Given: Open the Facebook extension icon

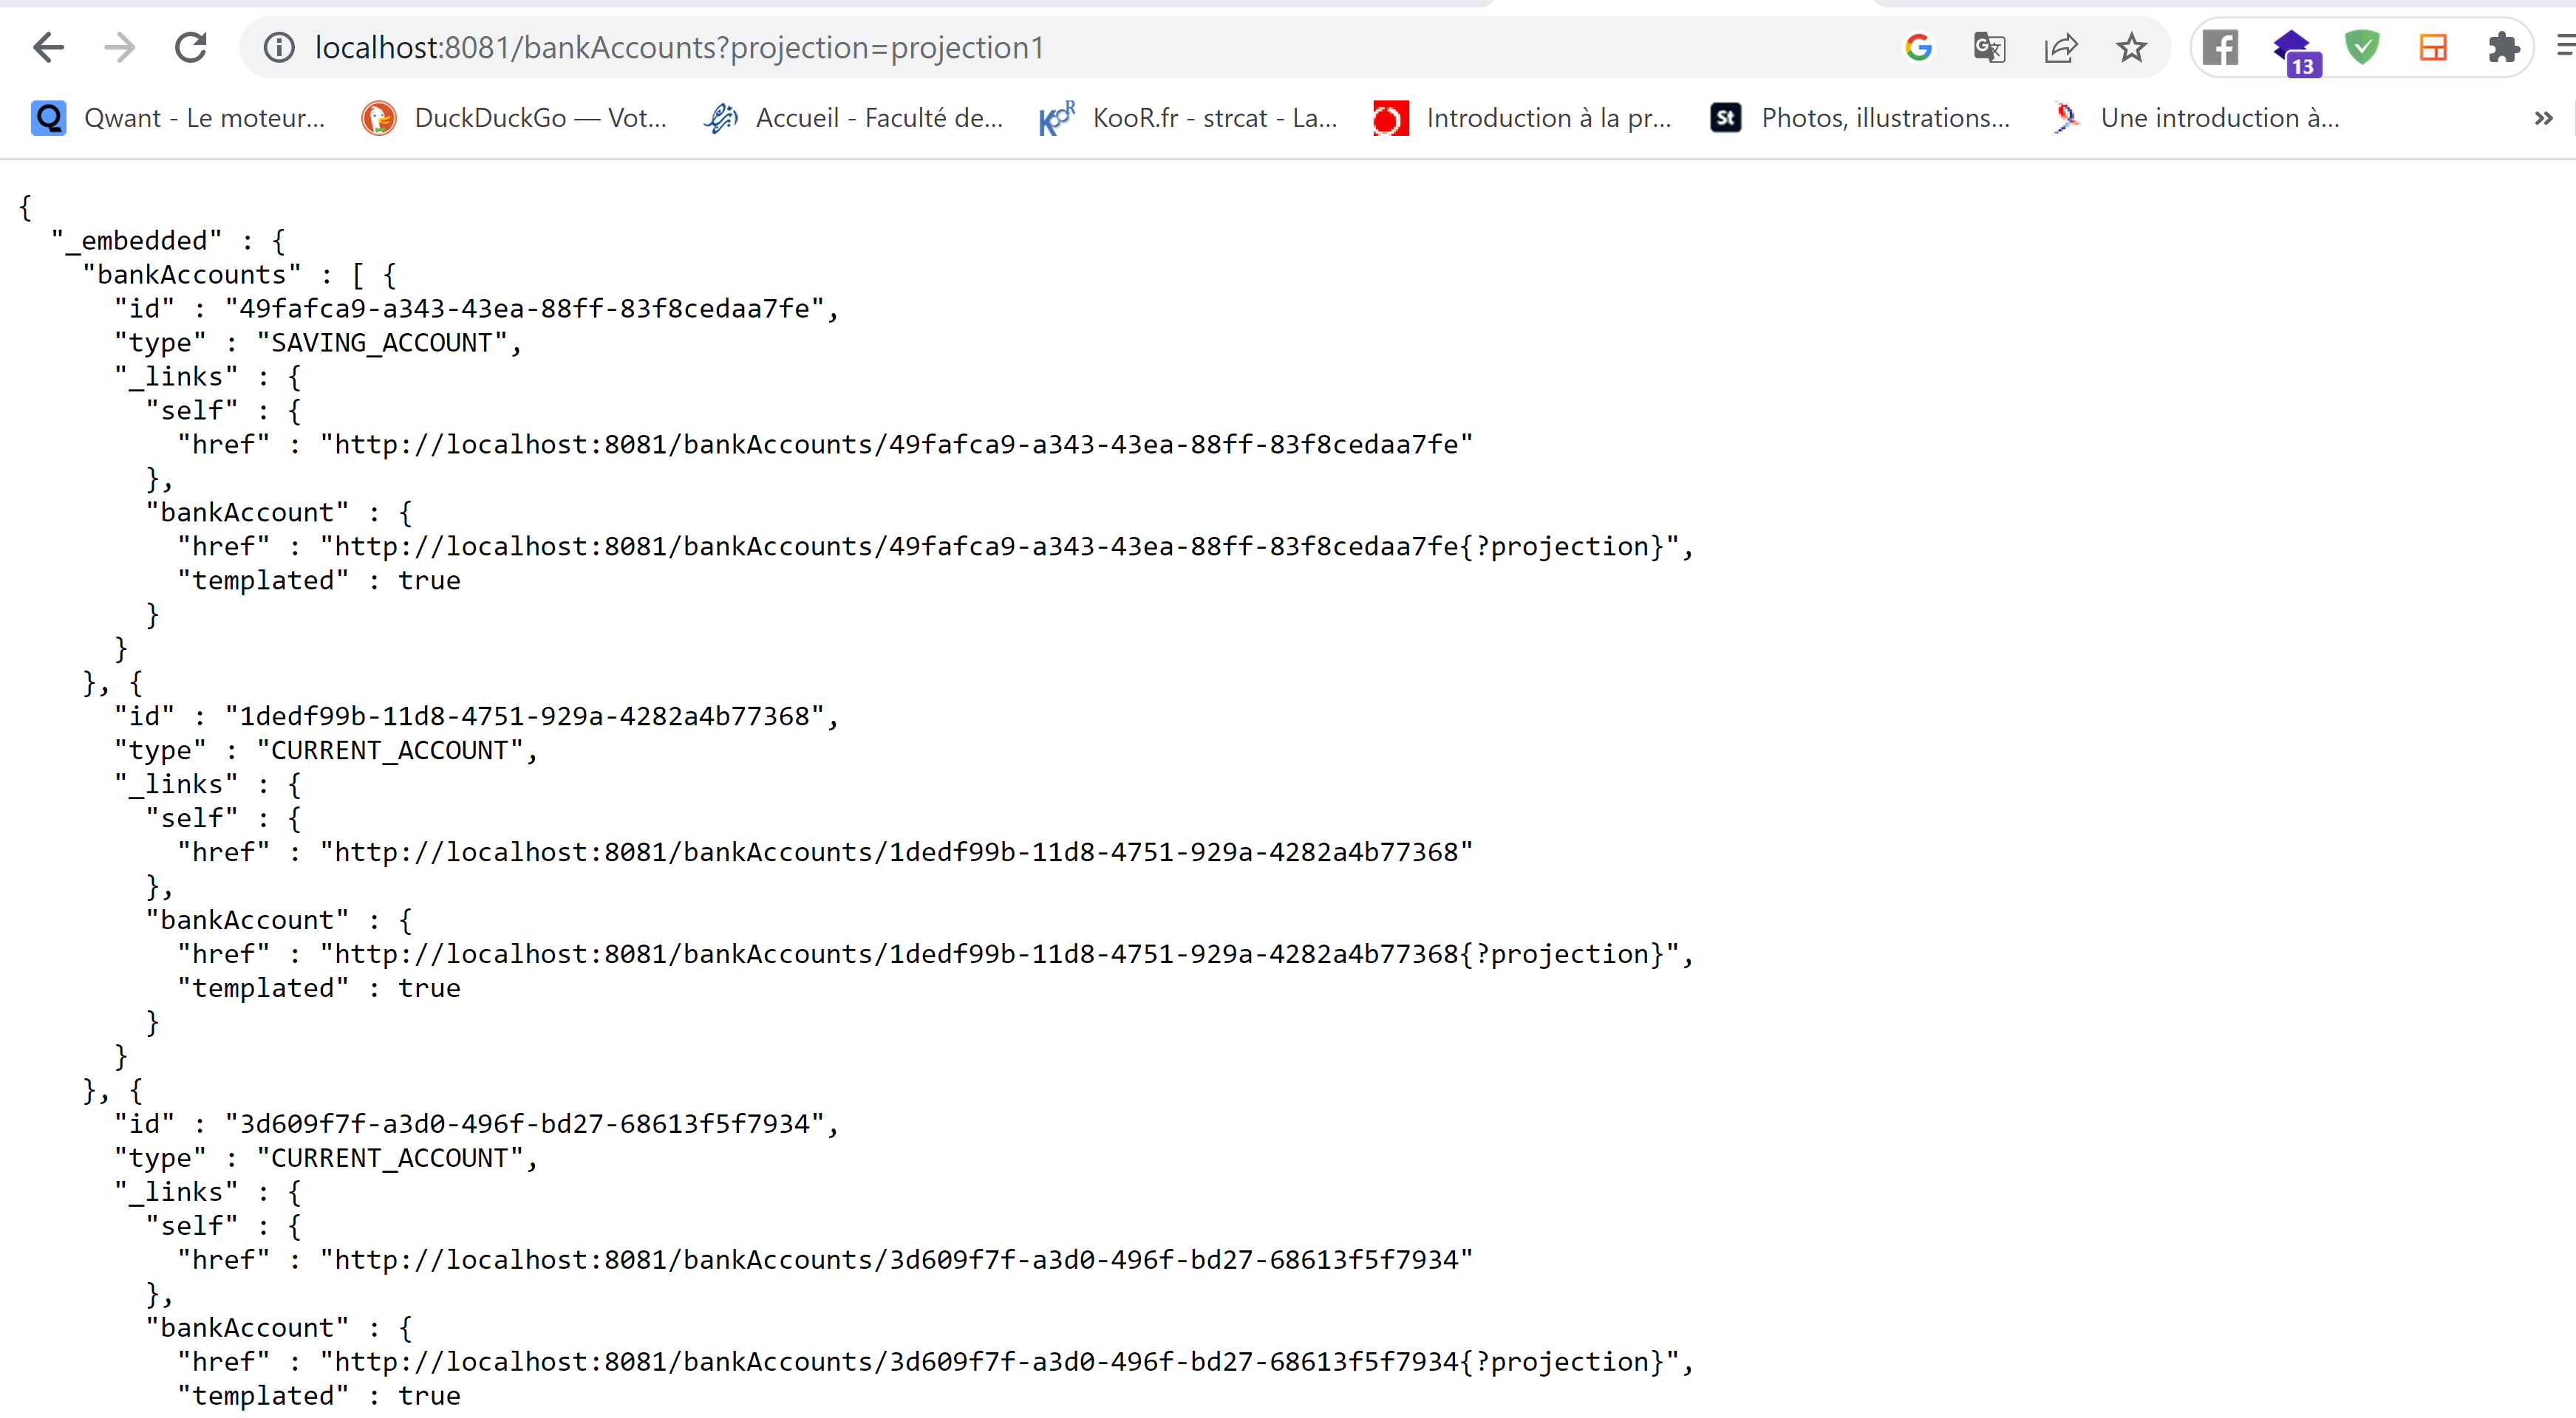Looking at the screenshot, I should tap(2220, 47).
